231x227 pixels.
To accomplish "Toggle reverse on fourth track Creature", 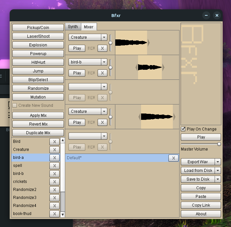I will (x=91, y=123).
